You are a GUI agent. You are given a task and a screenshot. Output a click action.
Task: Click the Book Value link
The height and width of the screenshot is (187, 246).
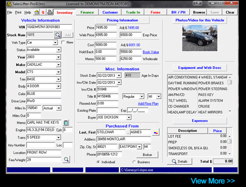point(151,52)
